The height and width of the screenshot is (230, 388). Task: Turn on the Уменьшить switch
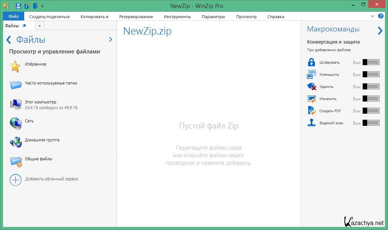coord(371,74)
